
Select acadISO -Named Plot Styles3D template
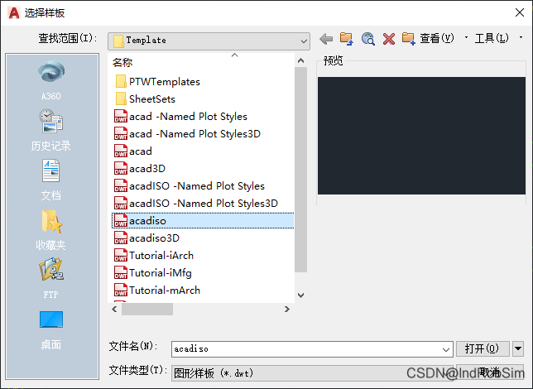(x=196, y=203)
